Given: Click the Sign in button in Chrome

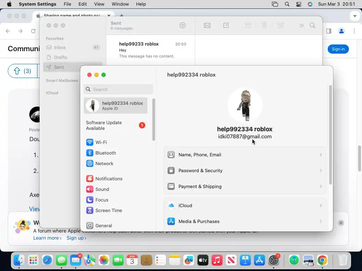Looking at the screenshot, I should point(338,49).
